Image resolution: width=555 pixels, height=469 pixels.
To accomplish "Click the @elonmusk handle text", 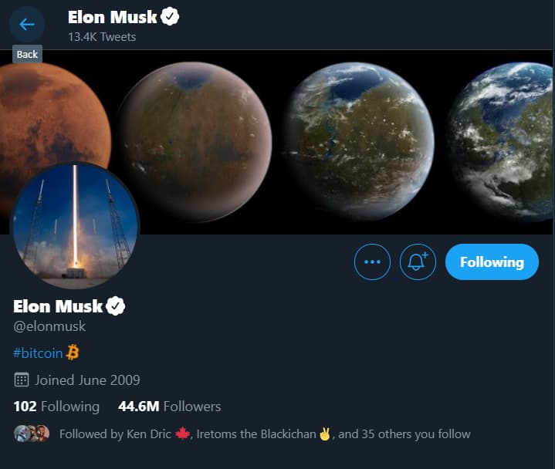I will tap(49, 326).
